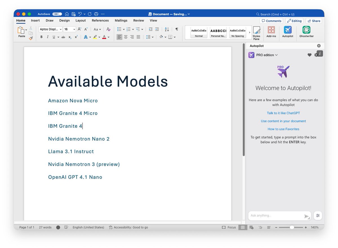Click the Save document icon
The width and height of the screenshot is (338, 248).
pyautogui.click(x=74, y=14)
